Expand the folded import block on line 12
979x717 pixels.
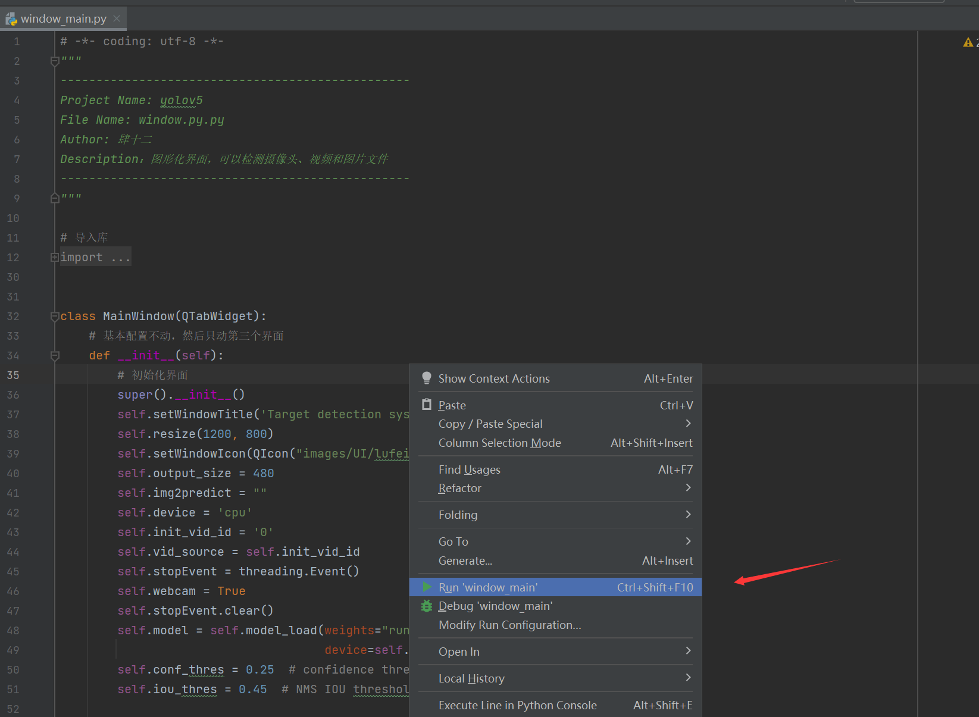55,257
